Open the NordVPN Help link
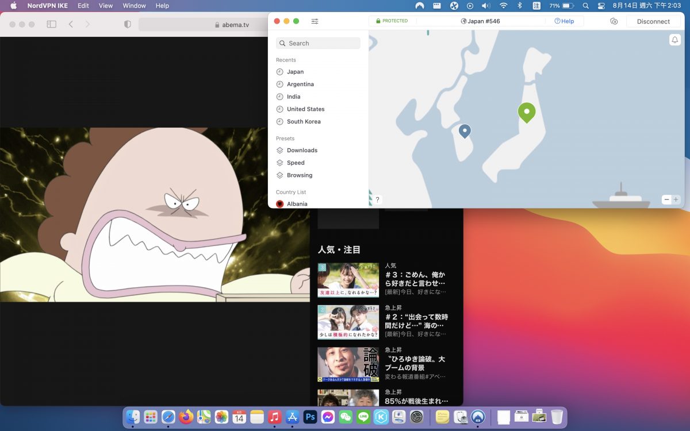This screenshot has width=690, height=431. tap(564, 21)
